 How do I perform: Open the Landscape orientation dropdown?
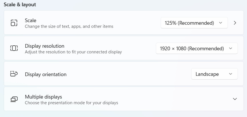click(x=207, y=74)
